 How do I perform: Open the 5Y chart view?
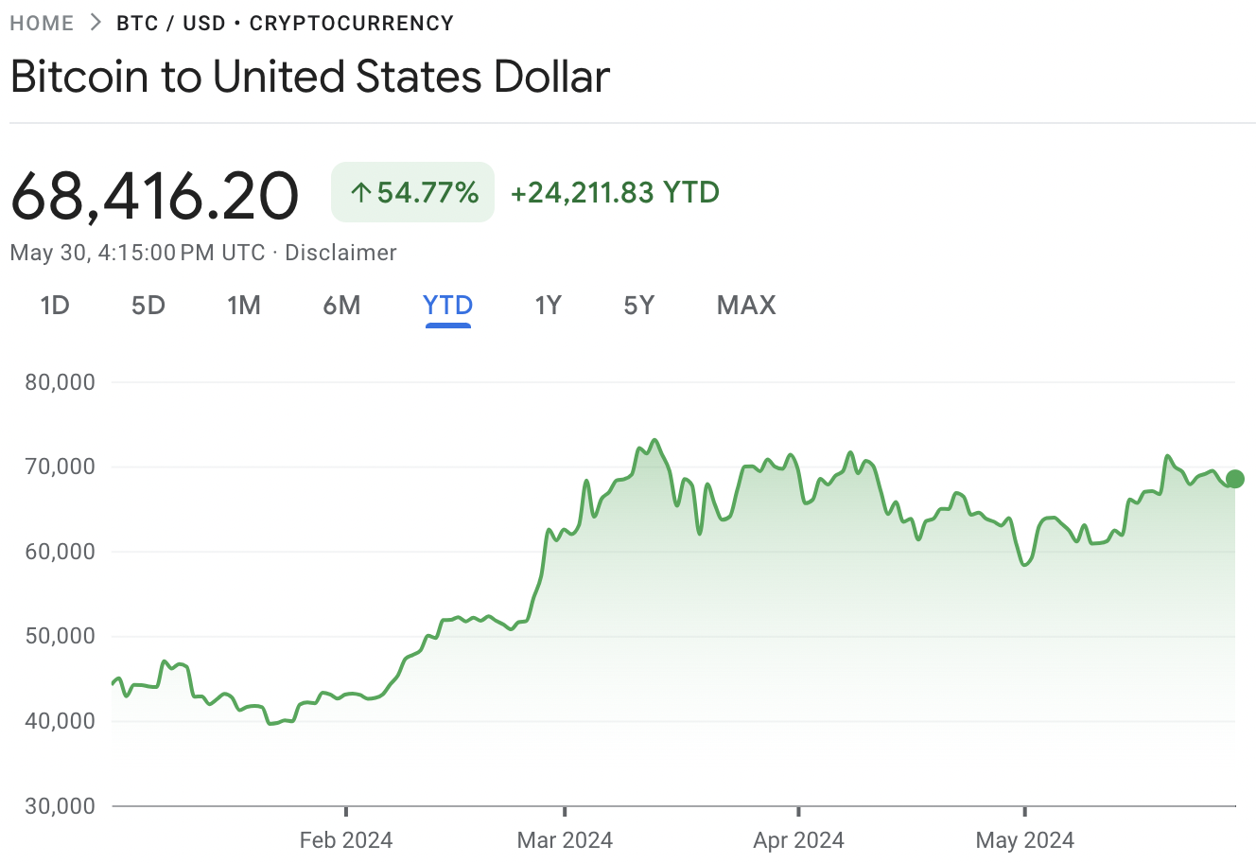point(639,306)
